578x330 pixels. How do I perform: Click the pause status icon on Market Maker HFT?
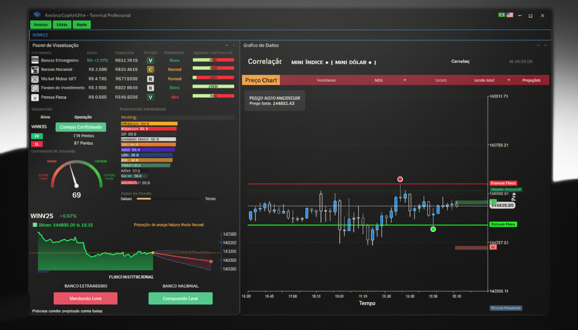coord(150,78)
